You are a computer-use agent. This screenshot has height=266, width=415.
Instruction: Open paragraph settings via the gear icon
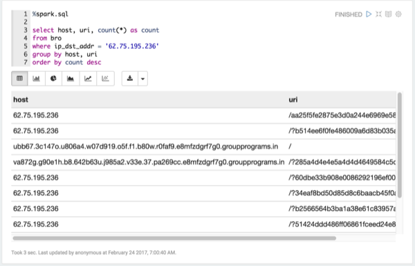[398, 14]
